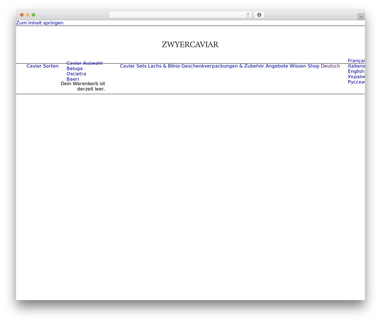381x323 pixels.
Task: Open the Deutsch language selector
Action: [x=330, y=66]
